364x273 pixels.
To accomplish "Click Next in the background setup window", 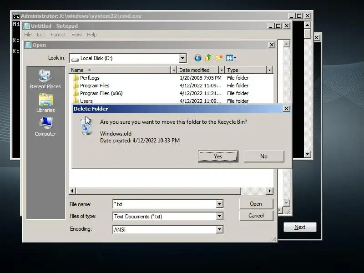I will [x=300, y=227].
